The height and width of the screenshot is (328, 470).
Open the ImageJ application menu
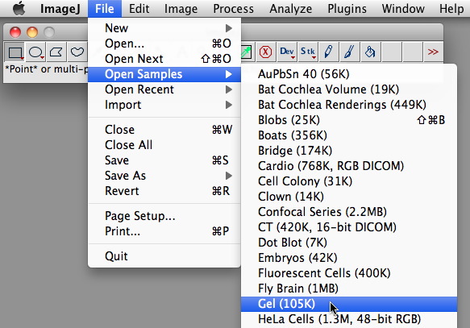(x=60, y=9)
